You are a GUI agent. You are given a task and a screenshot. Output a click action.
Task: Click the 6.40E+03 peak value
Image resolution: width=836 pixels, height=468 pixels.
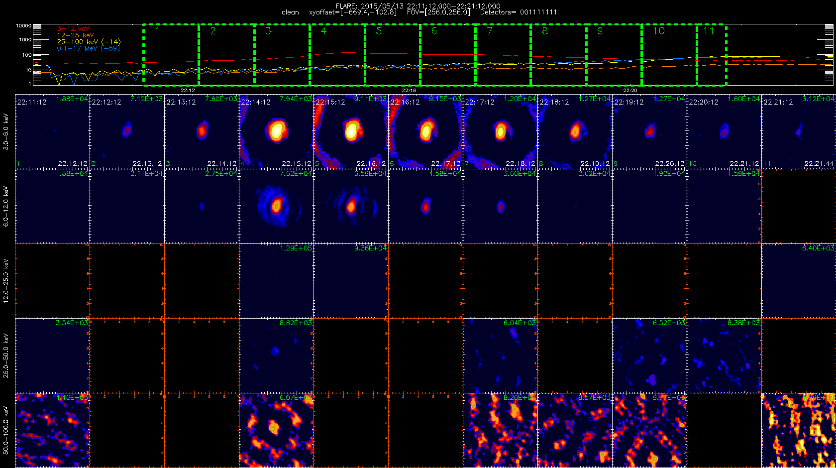point(819,248)
